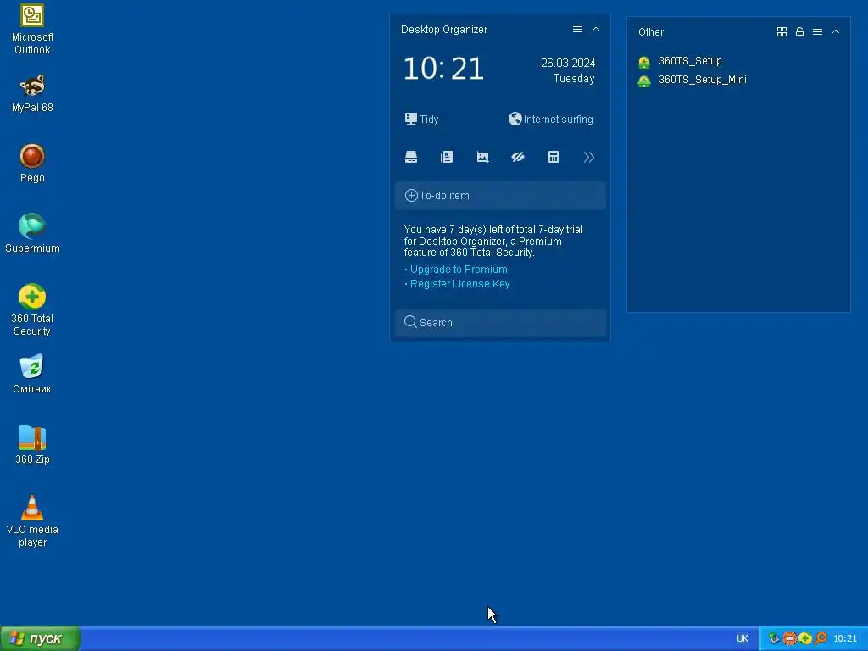The height and width of the screenshot is (651, 868).
Task: Click the Desktop Organizer title text
Action: (444, 30)
